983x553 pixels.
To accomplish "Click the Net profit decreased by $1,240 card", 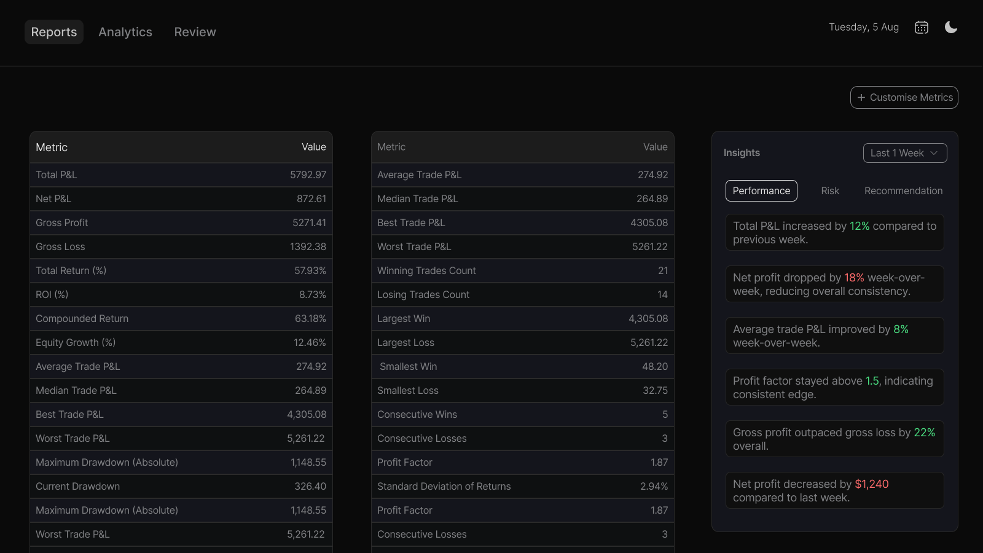I will click(834, 490).
